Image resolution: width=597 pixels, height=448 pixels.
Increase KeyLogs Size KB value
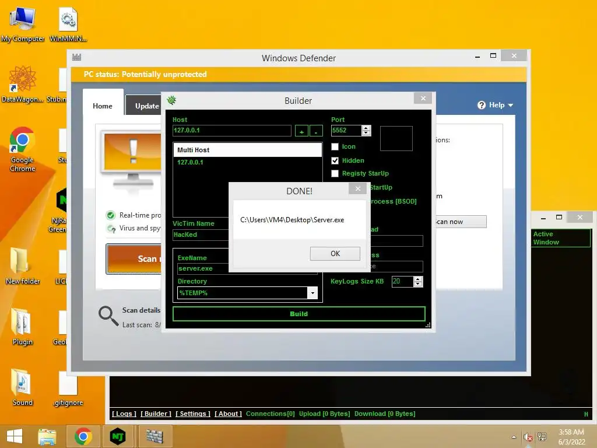tap(418, 279)
